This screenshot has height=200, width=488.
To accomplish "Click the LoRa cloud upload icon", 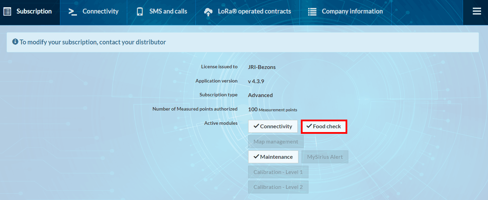I will pos(208,12).
